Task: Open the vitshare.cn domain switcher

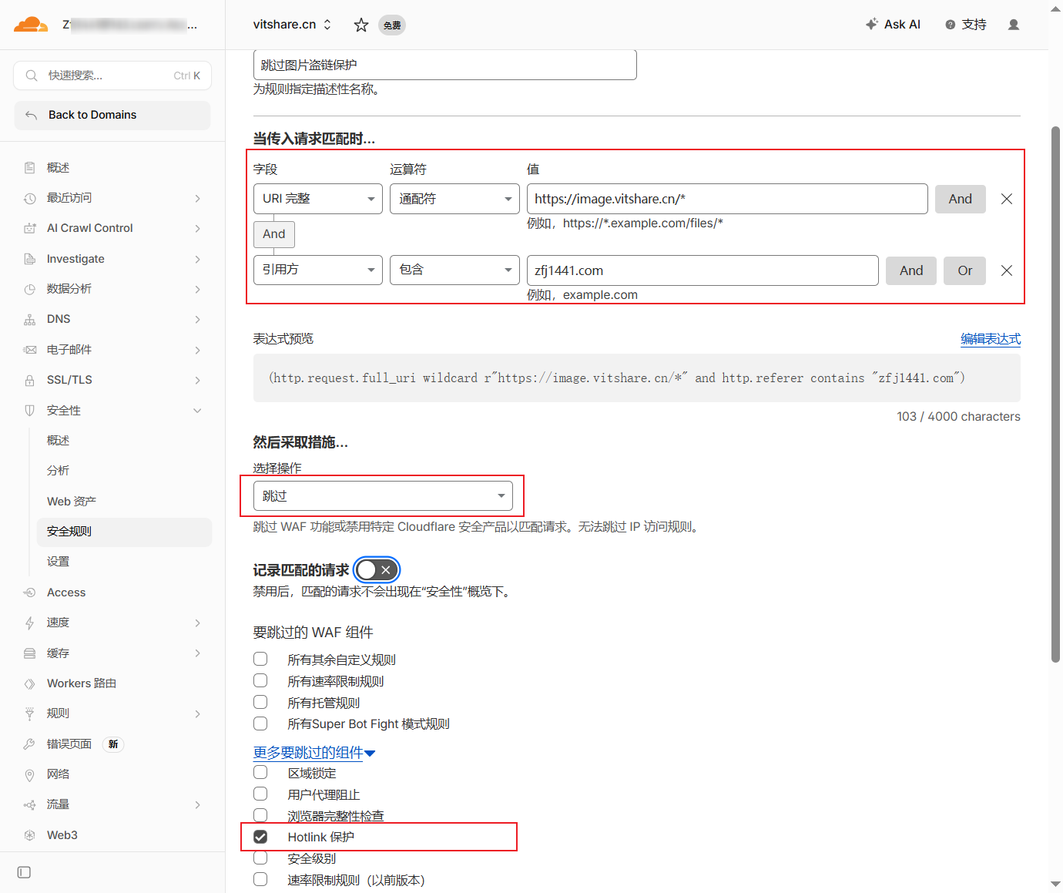Action: 293,25
